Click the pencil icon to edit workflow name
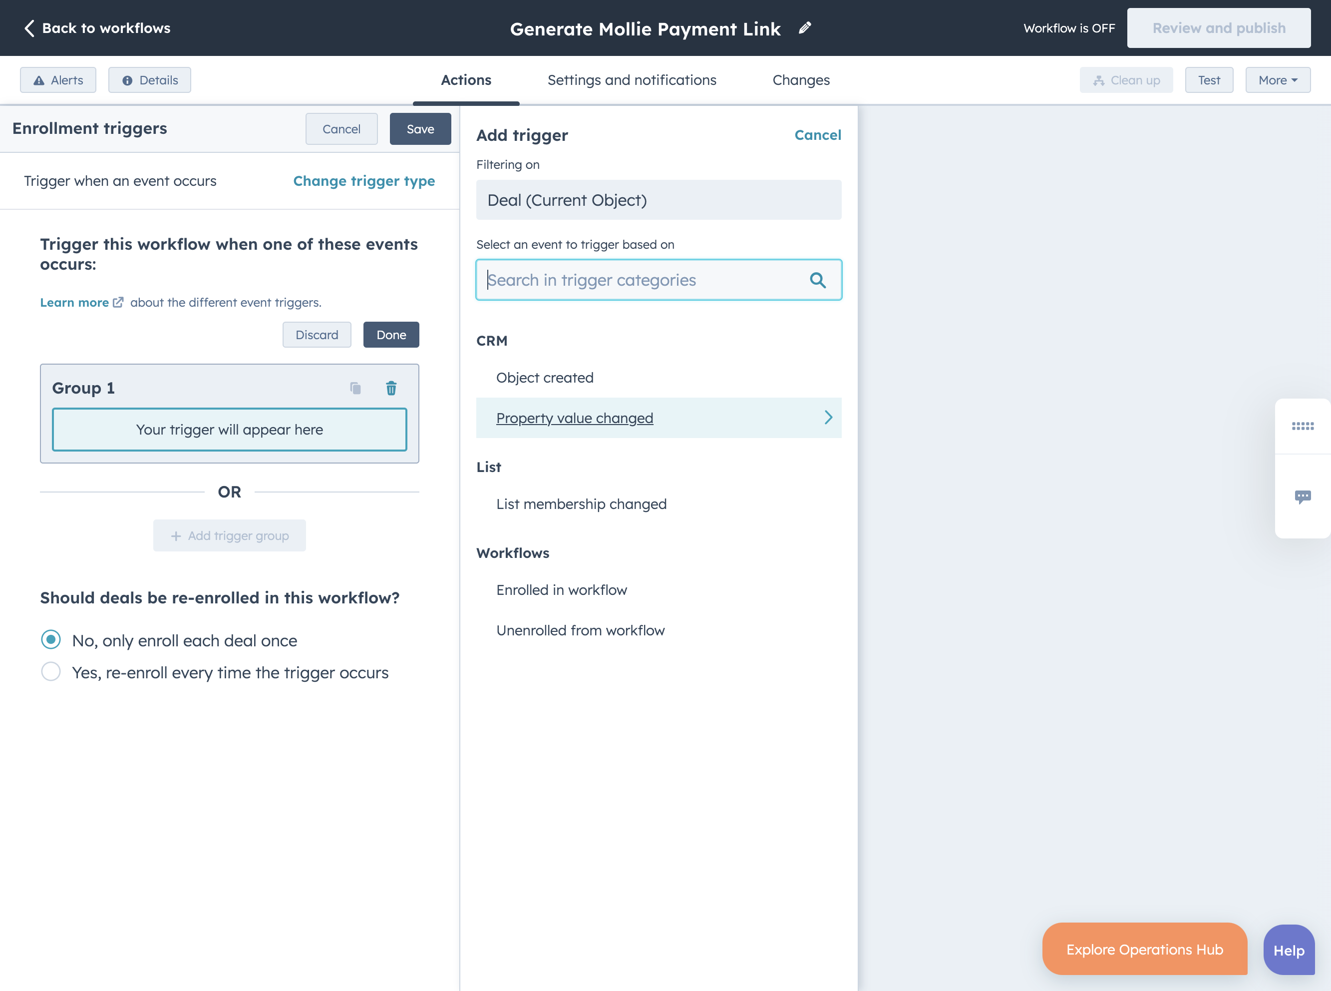Screen dimensions: 1331x991 pyautogui.click(x=805, y=27)
